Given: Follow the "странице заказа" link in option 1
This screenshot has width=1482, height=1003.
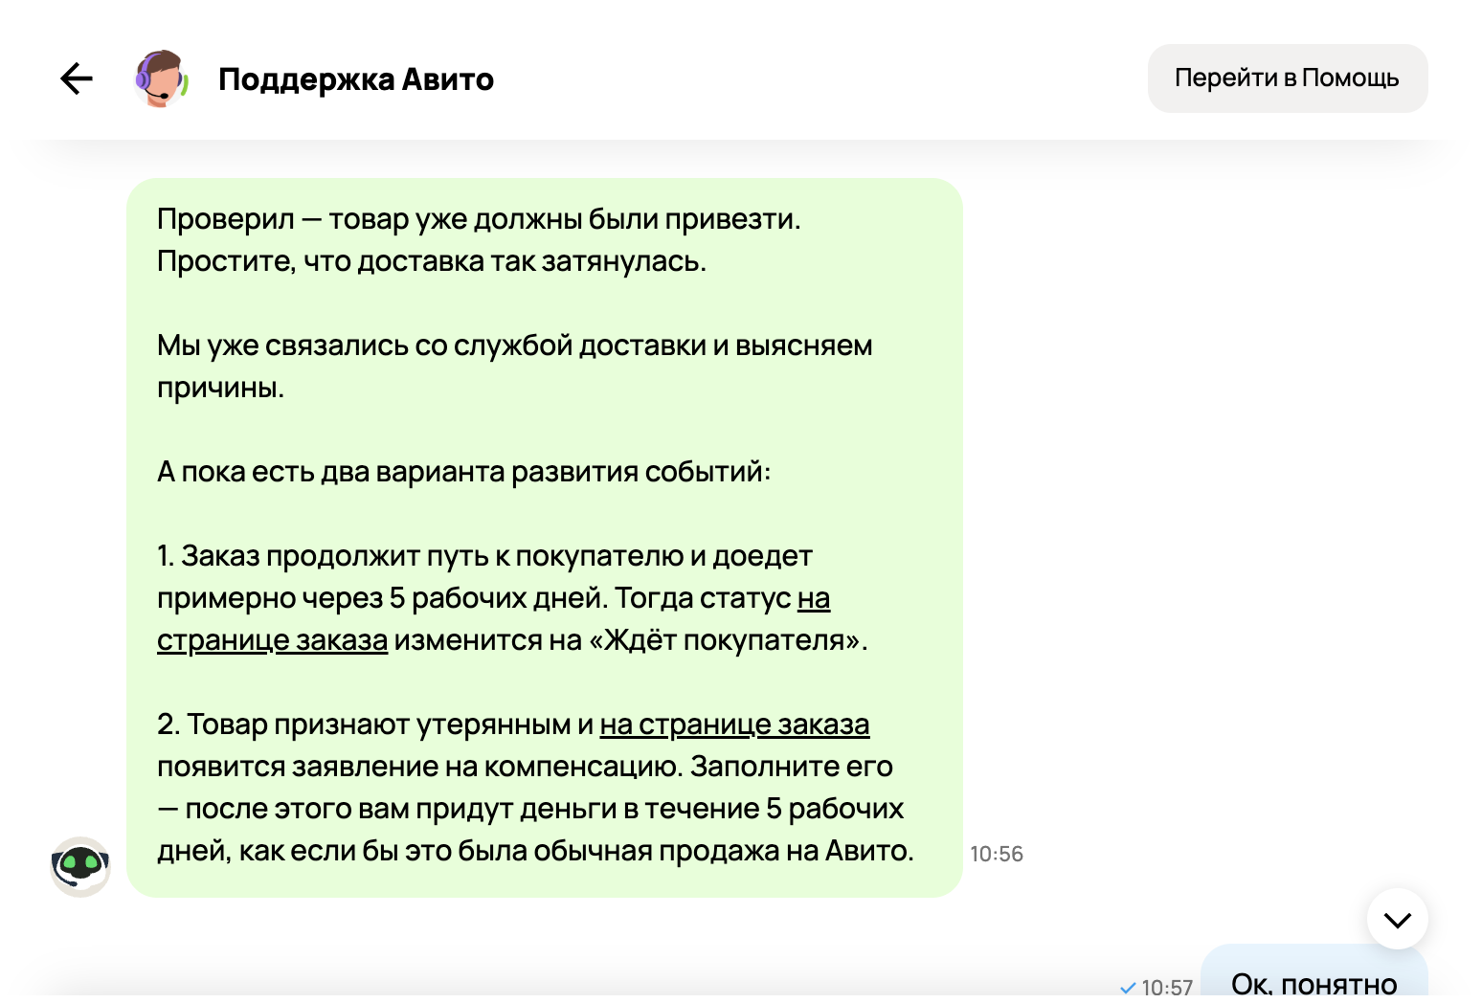Looking at the screenshot, I should pyautogui.click(x=272, y=640).
